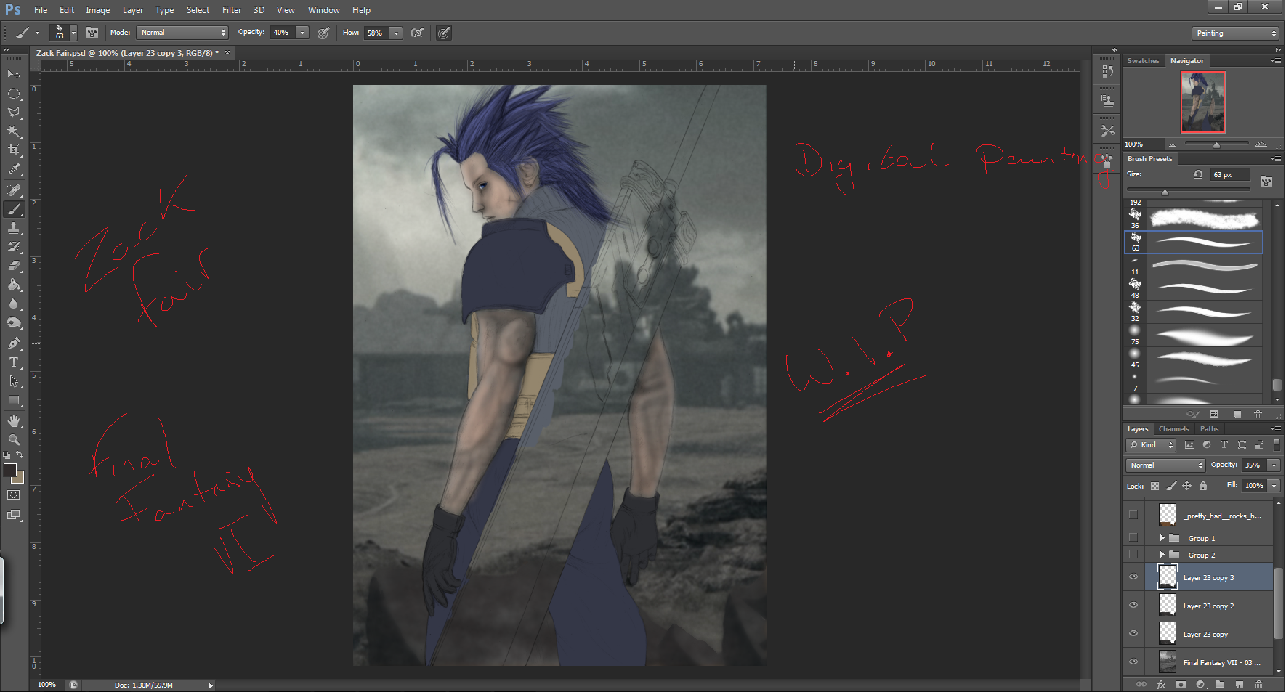This screenshot has height=692, width=1286.
Task: Select the Rectangle shape tool
Action: (14, 400)
